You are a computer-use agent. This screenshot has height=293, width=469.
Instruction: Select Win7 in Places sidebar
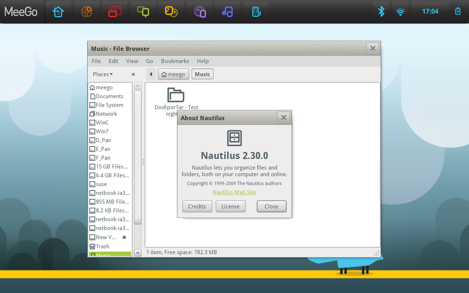pos(110,131)
